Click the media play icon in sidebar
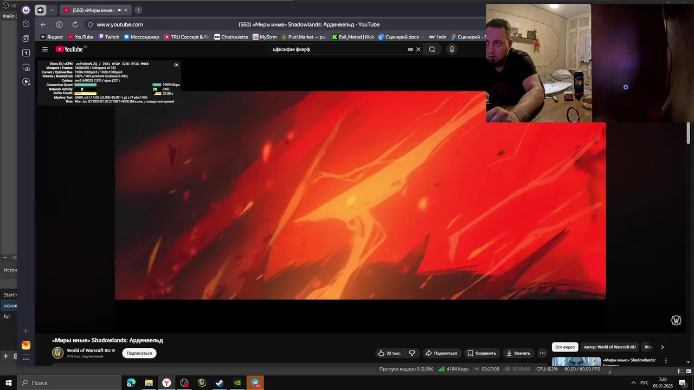The width and height of the screenshot is (694, 390). coord(26,82)
